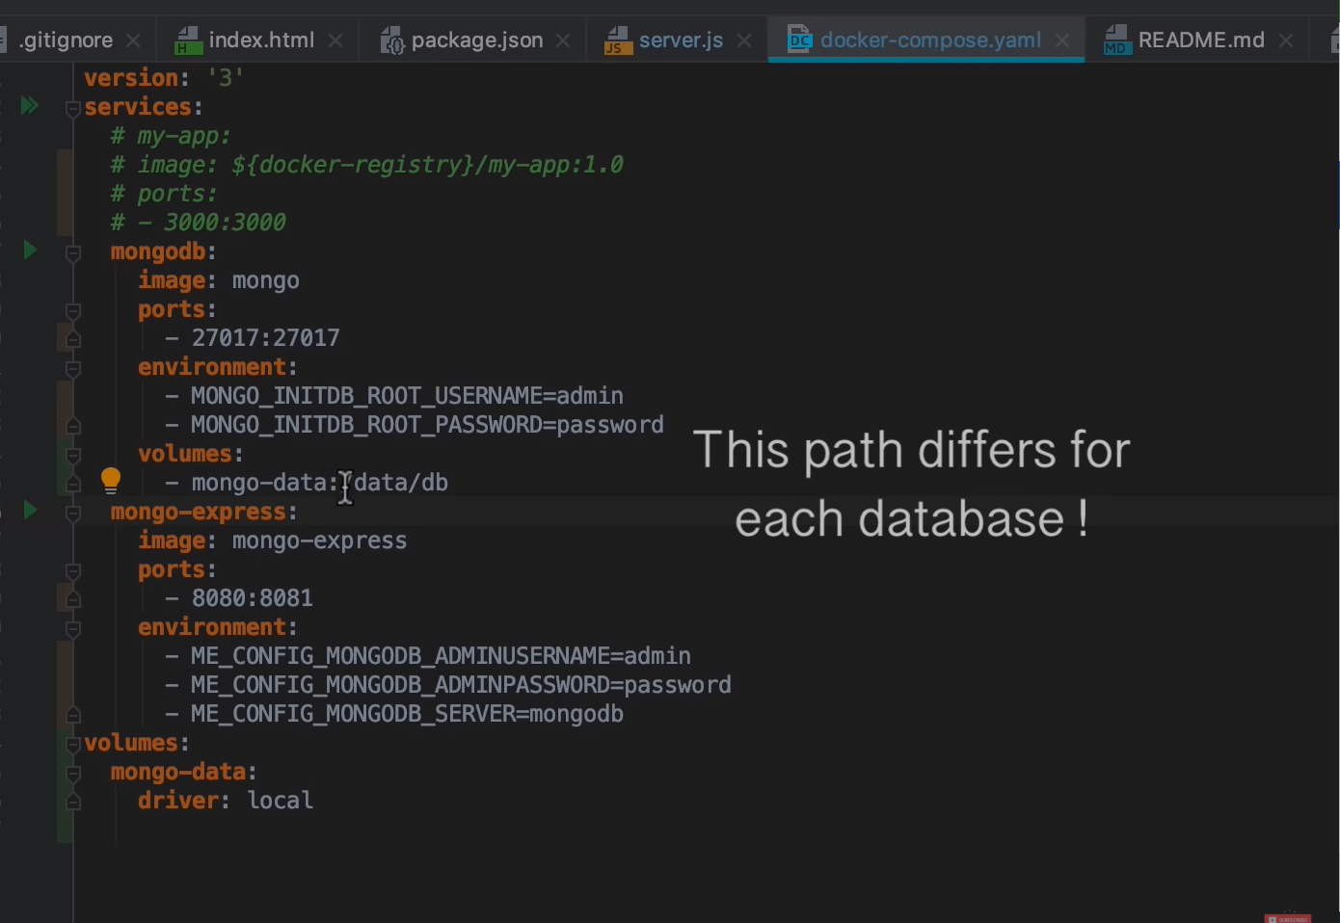1340x923 pixels.
Task: Run the mongodb service from gutter
Action: point(30,251)
